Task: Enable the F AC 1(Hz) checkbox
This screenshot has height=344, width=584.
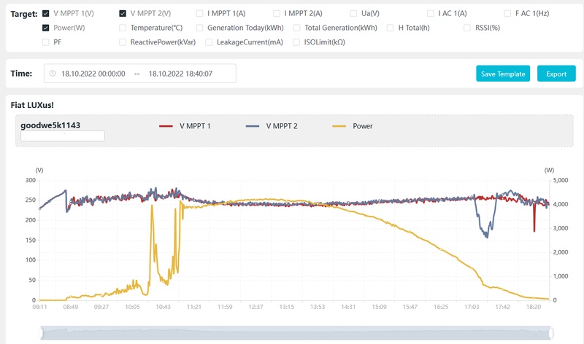Action: (x=507, y=13)
